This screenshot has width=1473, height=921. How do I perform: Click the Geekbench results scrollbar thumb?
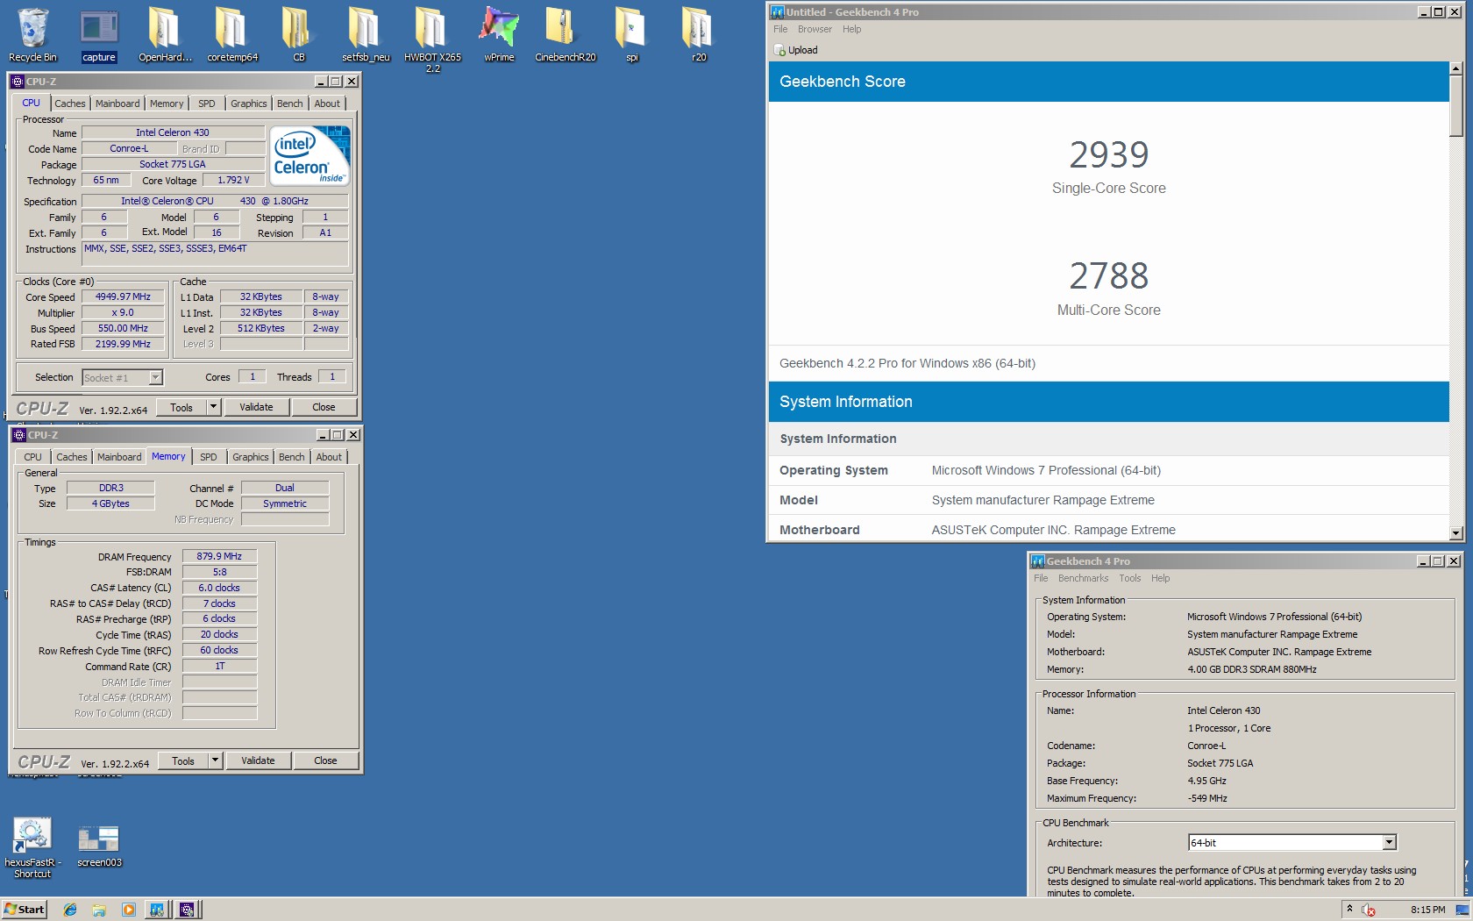[x=1456, y=105]
